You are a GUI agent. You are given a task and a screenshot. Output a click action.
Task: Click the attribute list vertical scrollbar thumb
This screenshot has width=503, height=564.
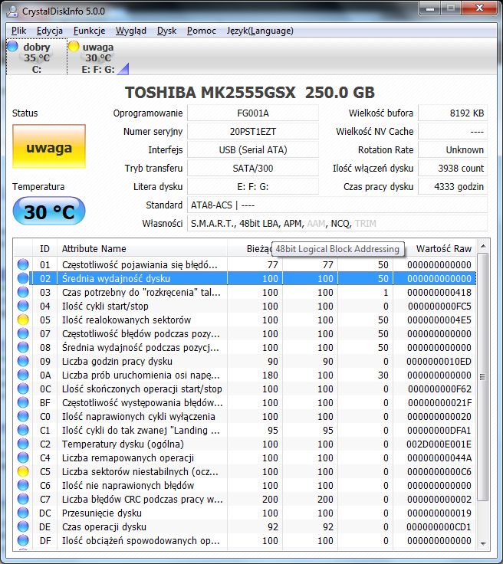(483, 376)
